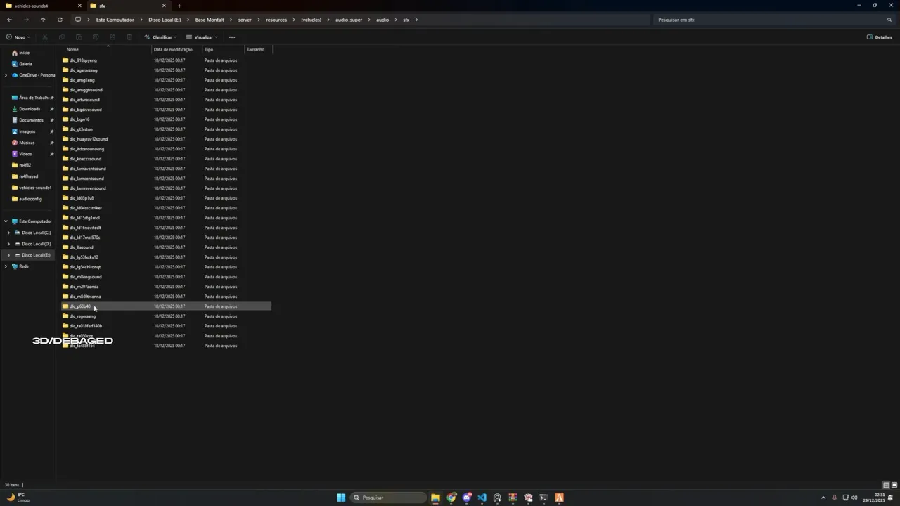Select the dlc_ta018ferf140b folder

coord(166,326)
